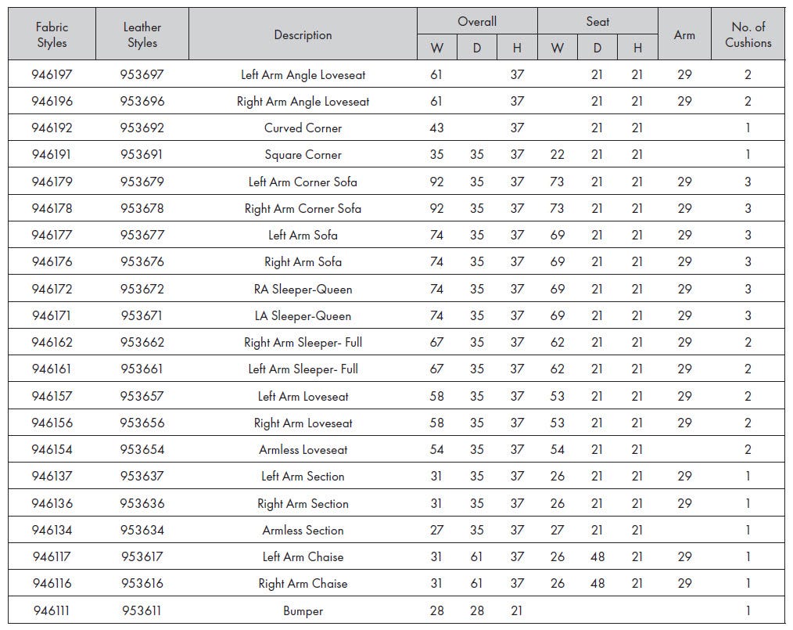This screenshot has width=793, height=630.
Task: Select the Armless Loveseat description
Action: 303,449
